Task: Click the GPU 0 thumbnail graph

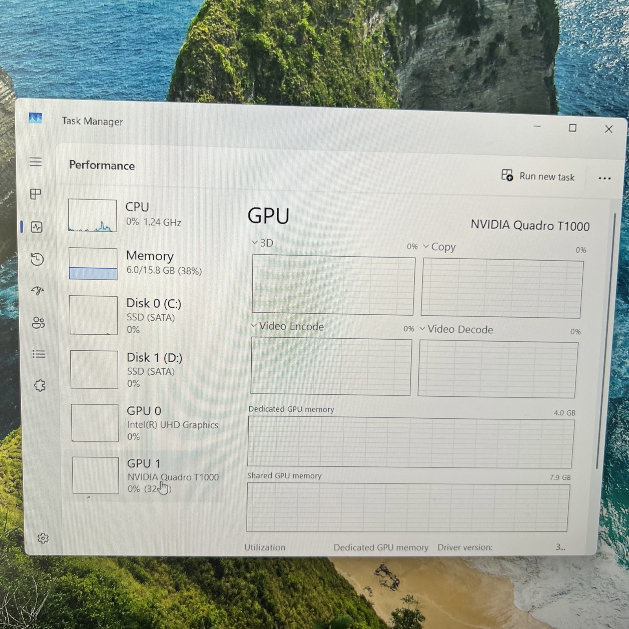Action: click(95, 423)
